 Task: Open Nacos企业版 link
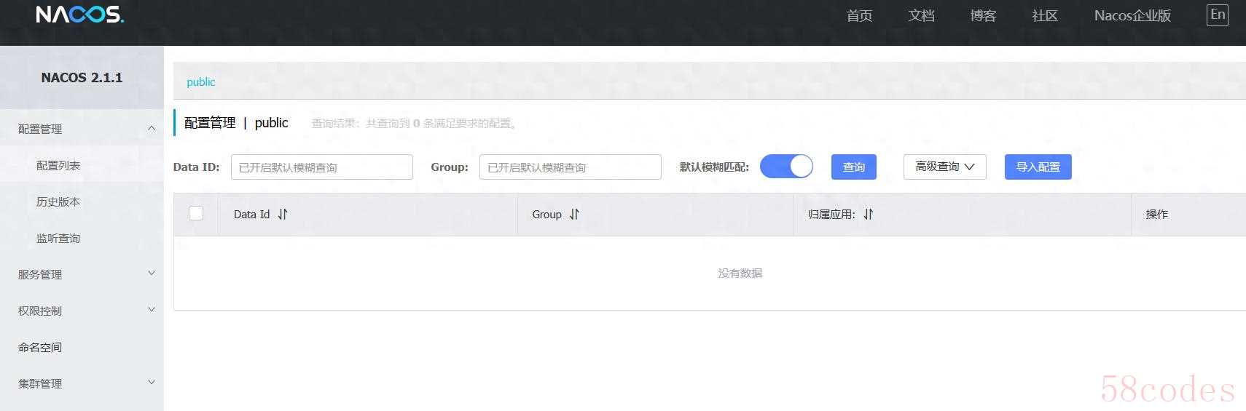(1132, 15)
